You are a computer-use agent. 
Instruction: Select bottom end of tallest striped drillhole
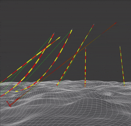click(57, 85)
